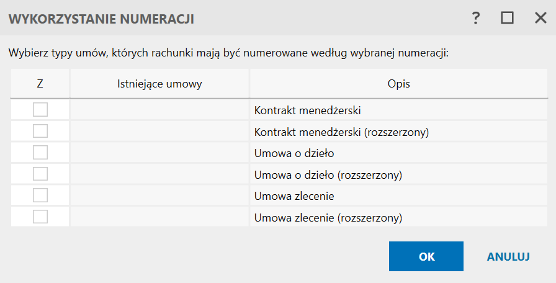Click the Z column header
Image resolution: width=556 pixels, height=283 pixels.
click(x=40, y=83)
